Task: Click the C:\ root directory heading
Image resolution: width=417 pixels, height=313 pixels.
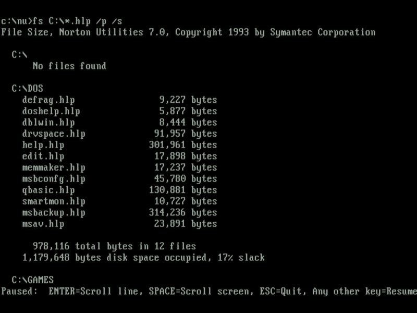Action: pos(19,55)
